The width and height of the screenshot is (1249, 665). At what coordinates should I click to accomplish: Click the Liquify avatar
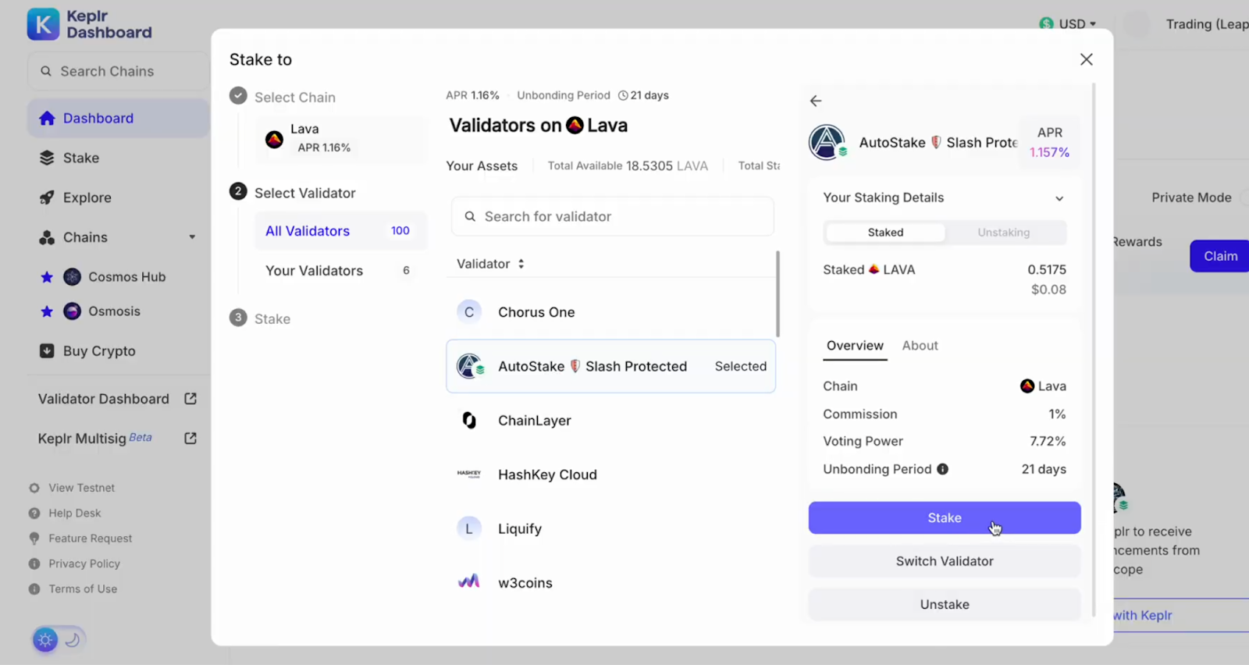(x=469, y=528)
